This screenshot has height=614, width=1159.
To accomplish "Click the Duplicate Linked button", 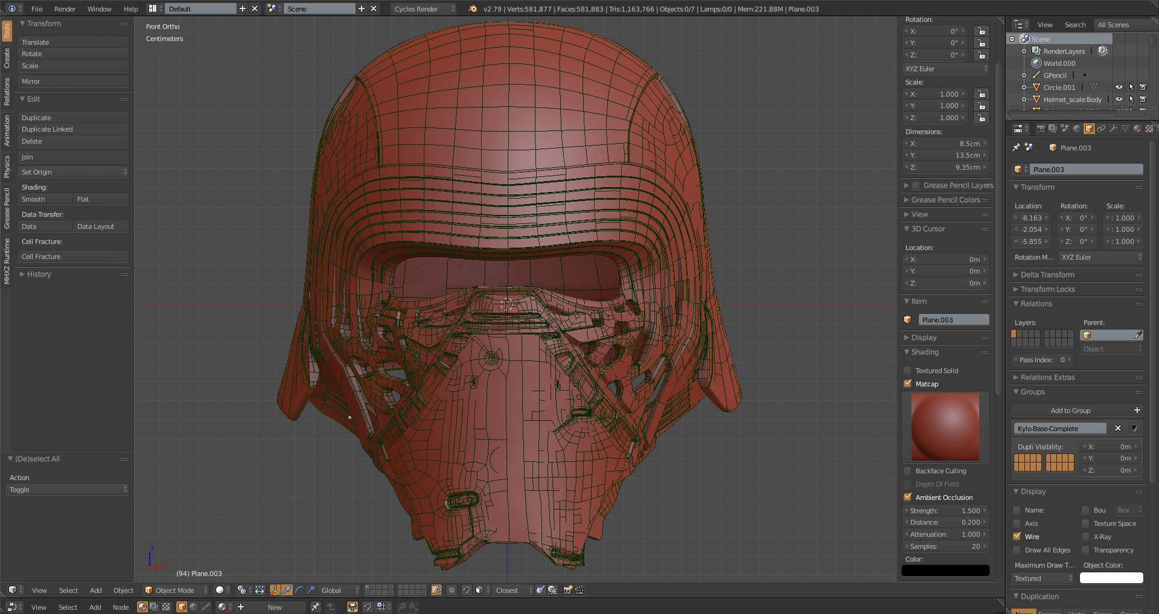I will click(x=74, y=129).
